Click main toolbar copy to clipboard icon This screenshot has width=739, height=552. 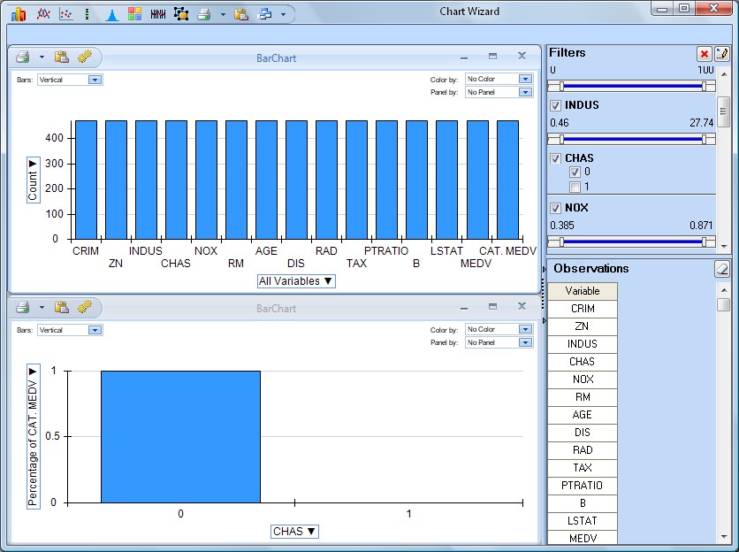pyautogui.click(x=241, y=14)
